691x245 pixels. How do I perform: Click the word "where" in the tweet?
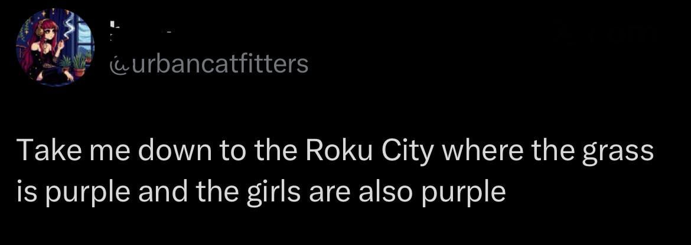[481, 152]
